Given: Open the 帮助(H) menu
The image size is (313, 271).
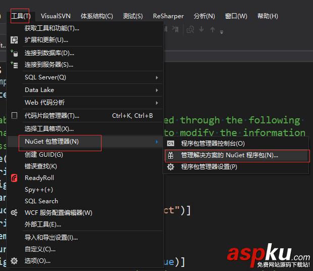Looking at the screenshot, I should [x=268, y=16].
